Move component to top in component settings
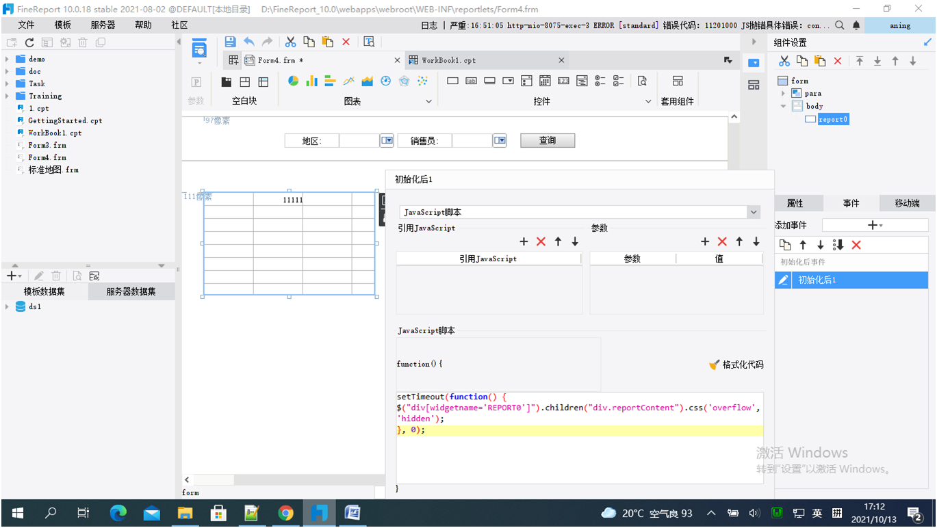The width and height of the screenshot is (937, 528). coord(860,61)
